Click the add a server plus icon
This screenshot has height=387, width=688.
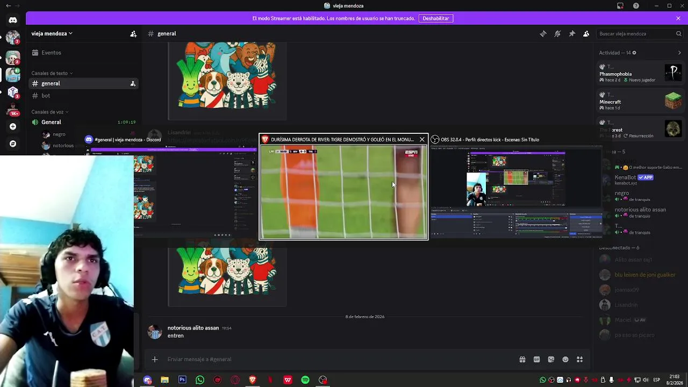[13, 126]
